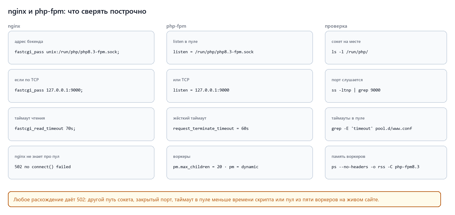Select the 'ss -ltnp | grep 9000' command
Image resolution: width=455 pixels, height=215 pixels.
coord(356,90)
